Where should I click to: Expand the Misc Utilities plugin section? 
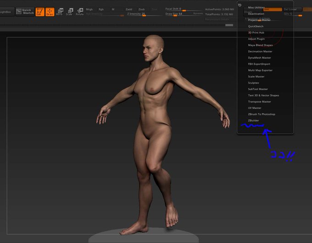coord(256,7)
